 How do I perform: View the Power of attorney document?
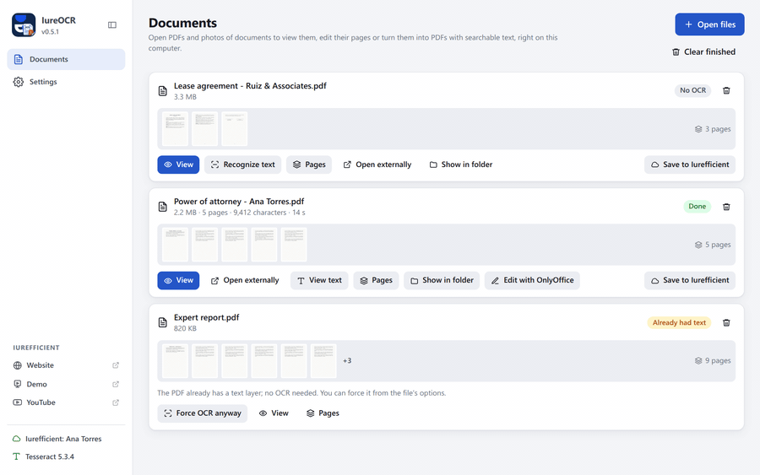coord(178,280)
